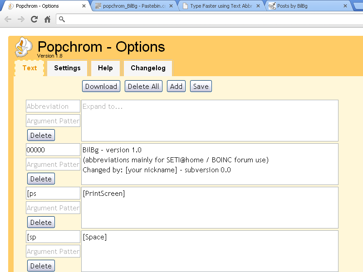Reload the page with refresh icon
This screenshot has height=272, width=363.
(34, 19)
